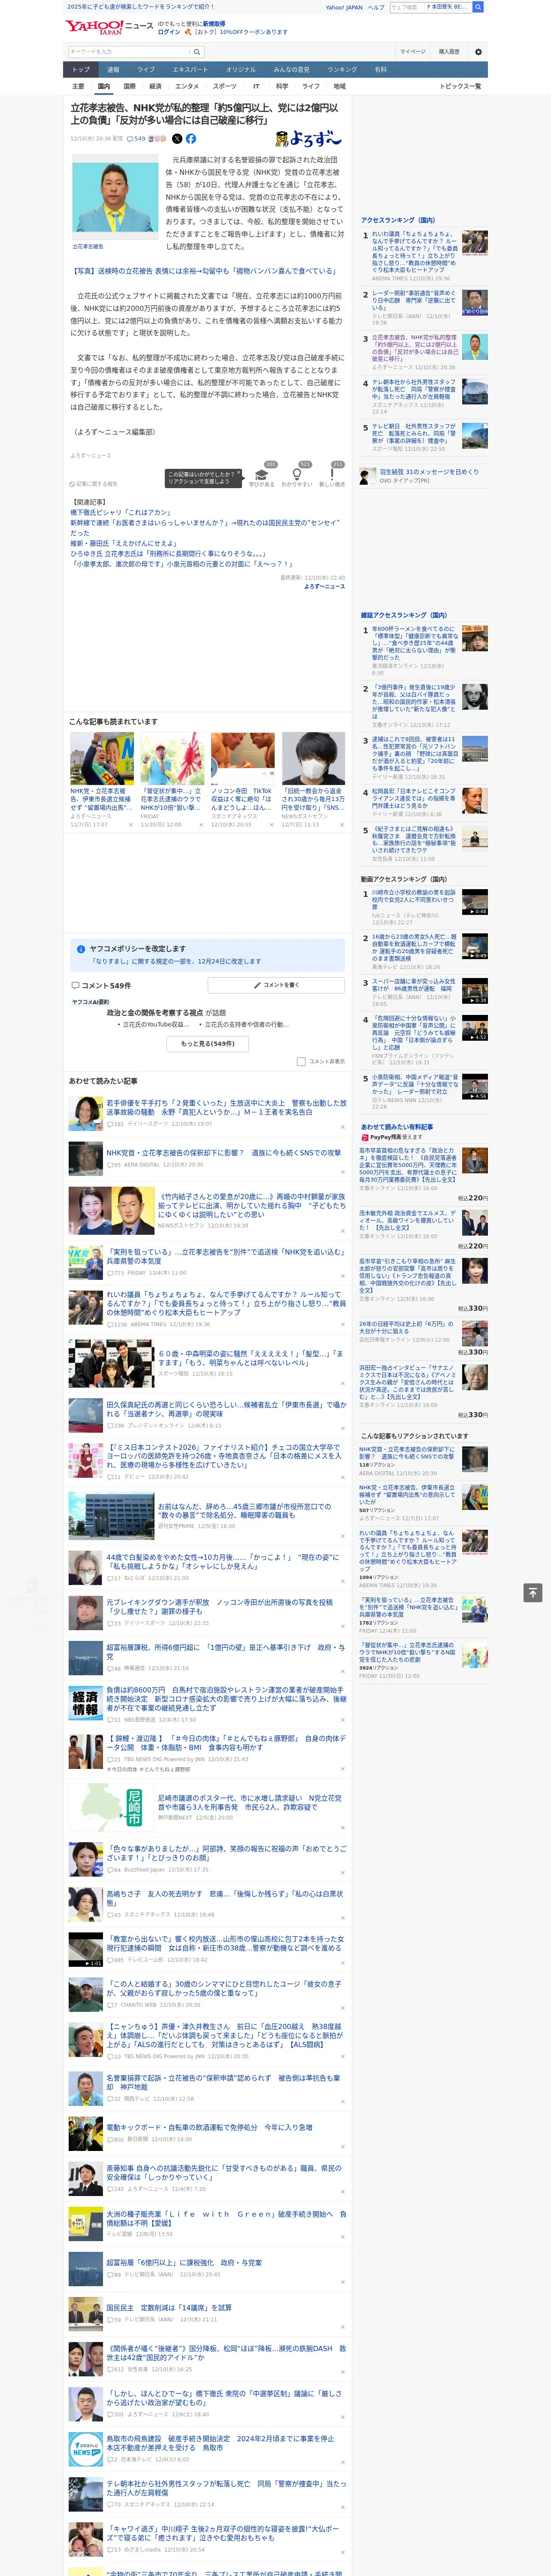
Task: Click the マイページ button
Action: point(413,52)
